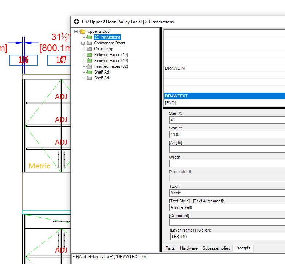Screen dimensions: 285x264
Task: Switch to the Subassemblies tab
Action: 216,248
